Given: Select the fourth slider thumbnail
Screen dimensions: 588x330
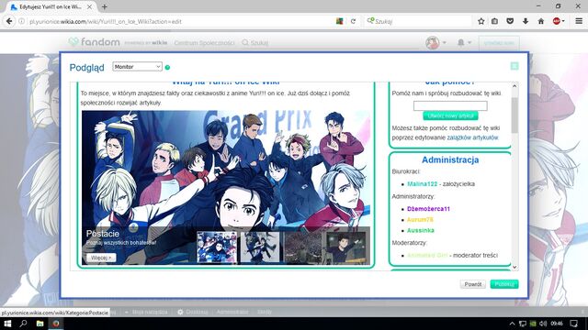Looking at the screenshot, I should coord(346,247).
